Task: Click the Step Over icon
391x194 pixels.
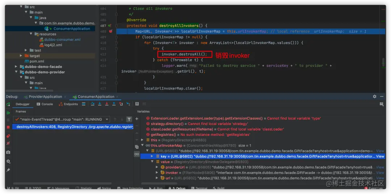Action: tap(93, 104)
